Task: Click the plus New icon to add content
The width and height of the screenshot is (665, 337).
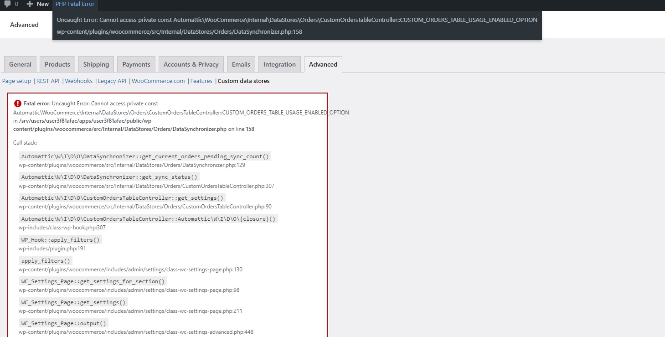Action: coord(37,4)
